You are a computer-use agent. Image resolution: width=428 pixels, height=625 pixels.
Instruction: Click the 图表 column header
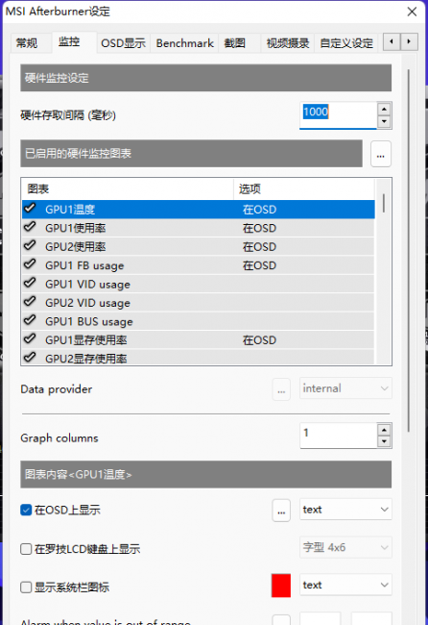[x=128, y=188]
